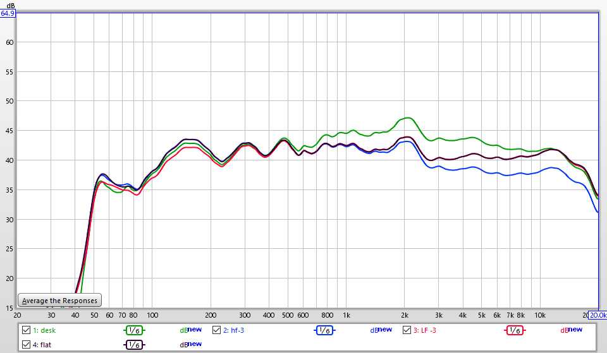Uncheck the '1: desk' trace checkbox

pyautogui.click(x=26, y=330)
